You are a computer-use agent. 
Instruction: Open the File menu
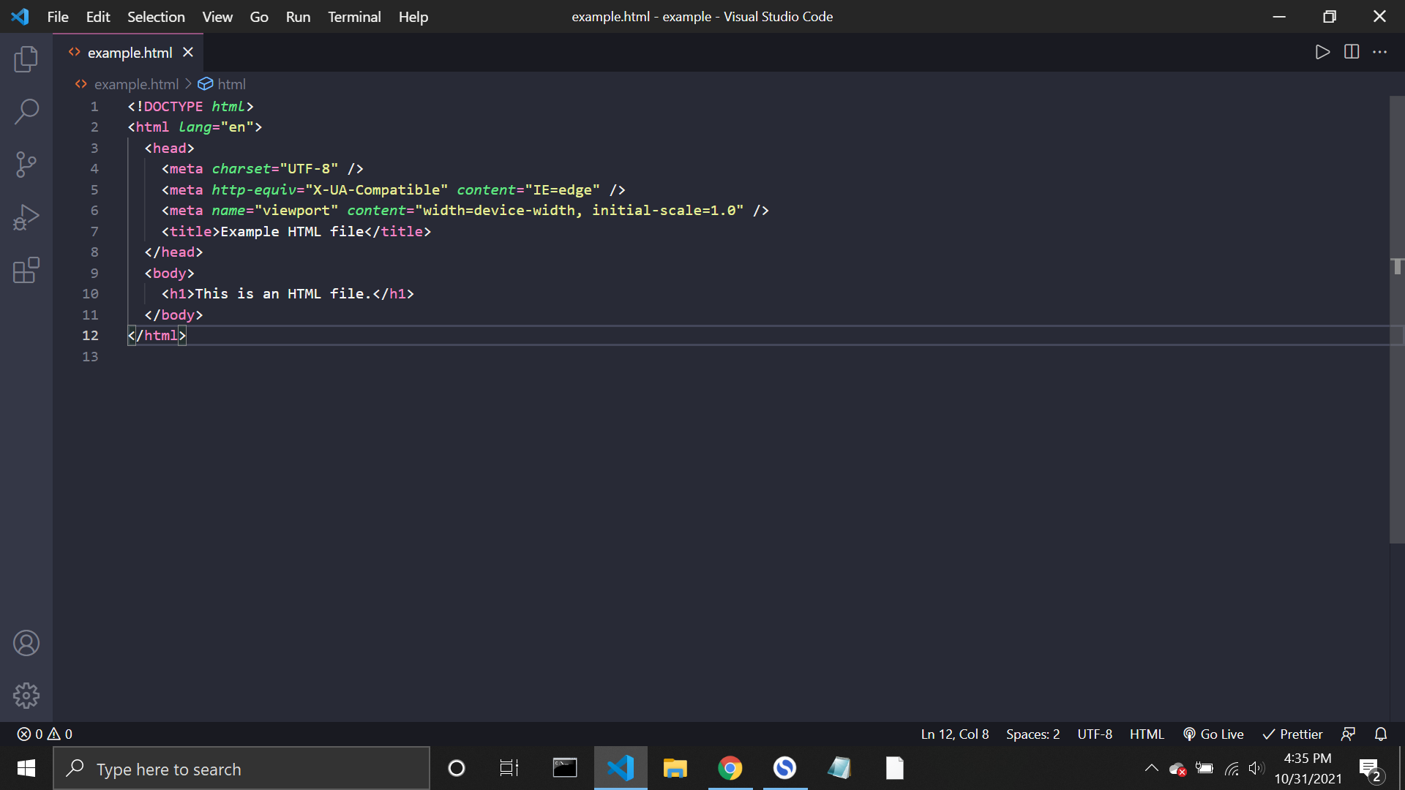57,16
